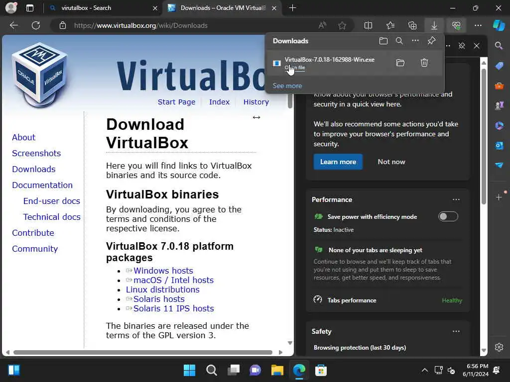Toggle the Downloads toolbar icon
This screenshot has width=510, height=382.
click(x=434, y=25)
